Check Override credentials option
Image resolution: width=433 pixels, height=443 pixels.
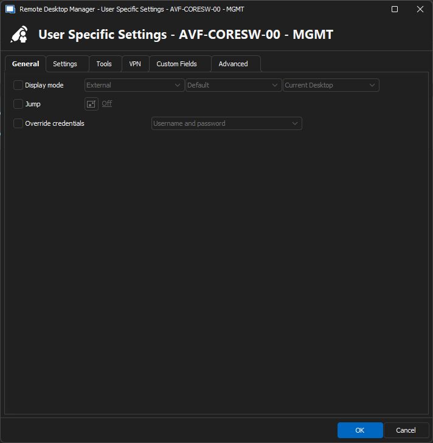pyautogui.click(x=18, y=123)
